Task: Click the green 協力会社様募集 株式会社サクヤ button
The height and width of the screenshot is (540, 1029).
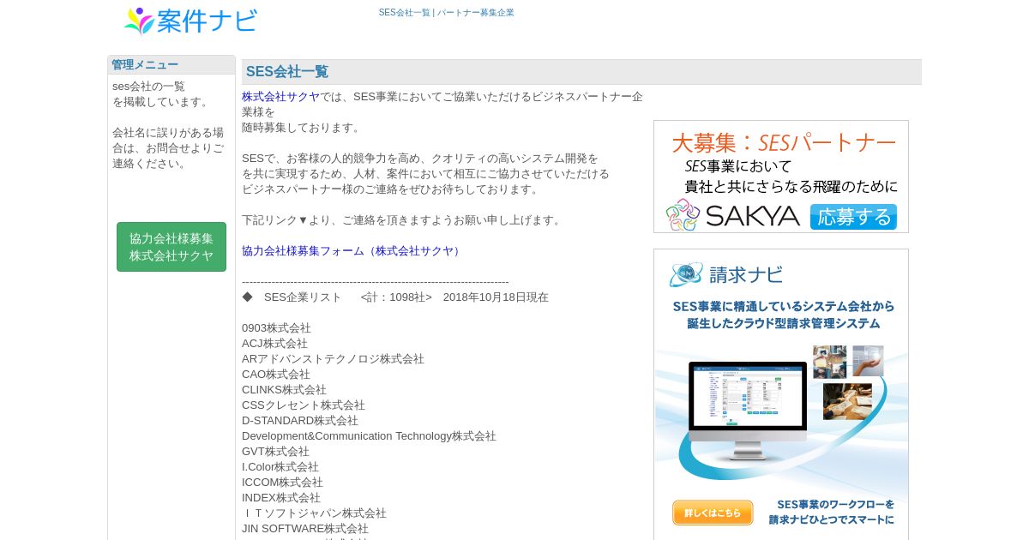Action: coord(171,247)
